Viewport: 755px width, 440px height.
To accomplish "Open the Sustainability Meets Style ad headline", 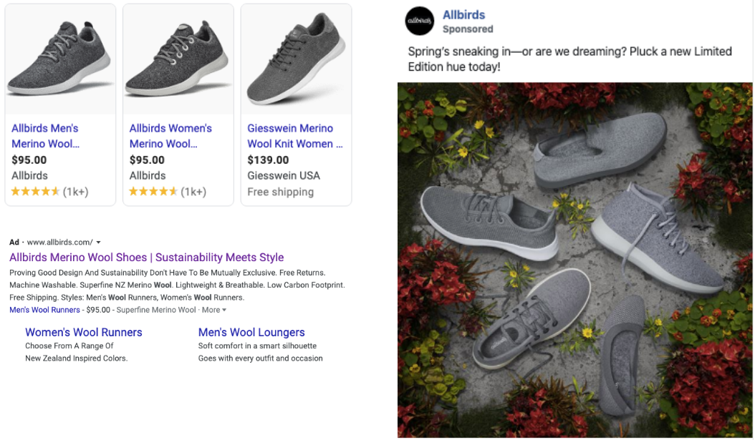I will pos(146,258).
